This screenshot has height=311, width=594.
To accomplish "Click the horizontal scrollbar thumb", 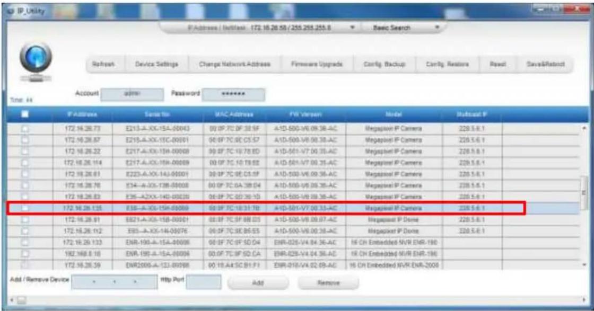I will 22,300.
